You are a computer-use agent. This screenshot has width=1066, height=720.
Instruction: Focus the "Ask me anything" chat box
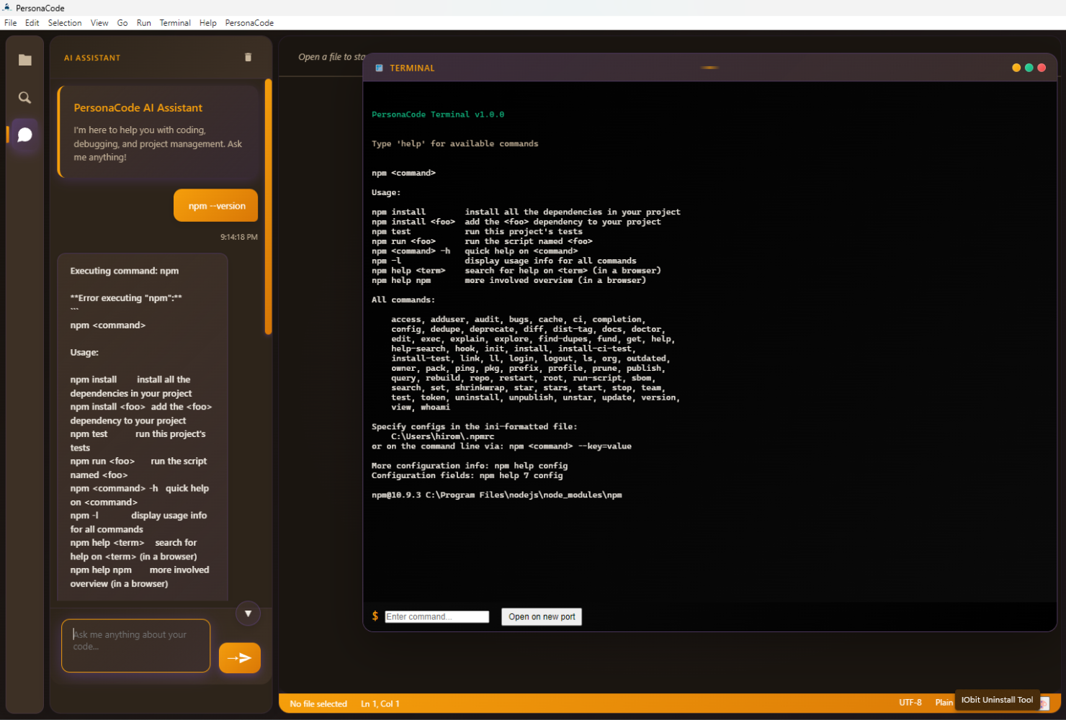coord(135,645)
